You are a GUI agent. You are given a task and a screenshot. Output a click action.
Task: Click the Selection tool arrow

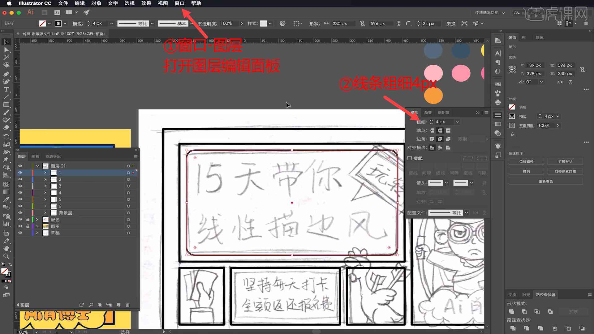(6, 42)
